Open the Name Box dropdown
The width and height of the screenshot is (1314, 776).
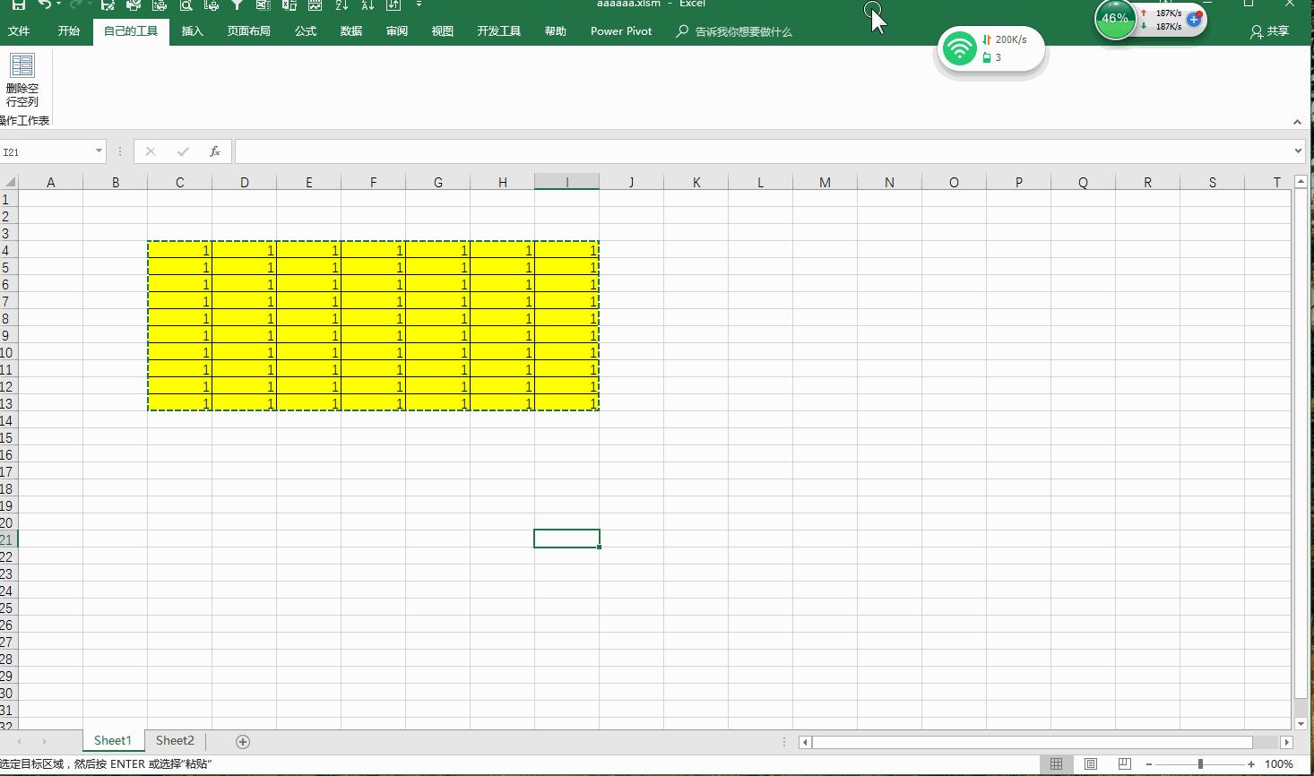pos(99,151)
